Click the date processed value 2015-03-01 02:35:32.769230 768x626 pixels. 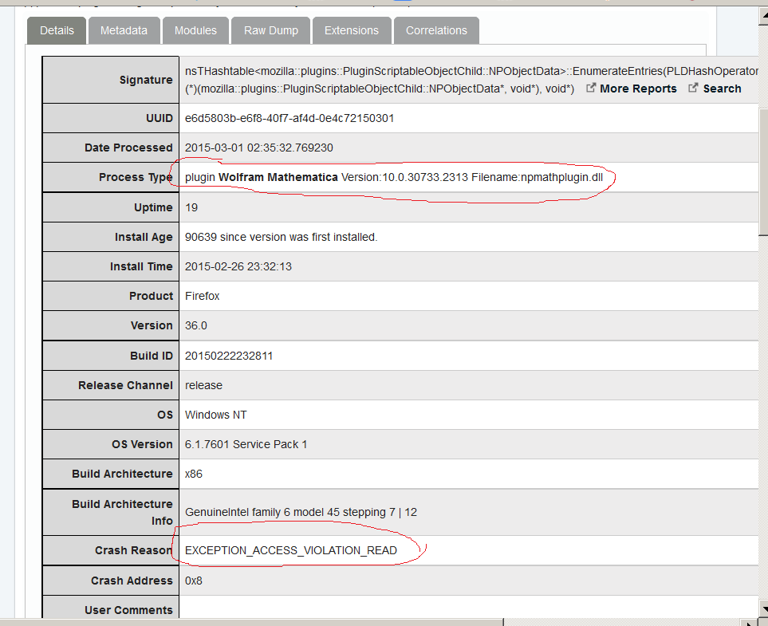coord(259,148)
